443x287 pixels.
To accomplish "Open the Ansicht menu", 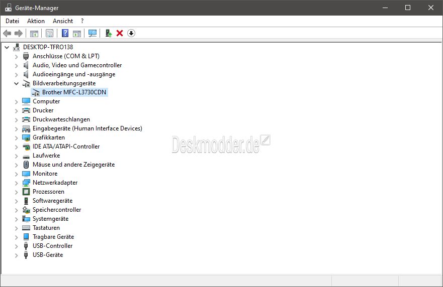I will tap(63, 21).
